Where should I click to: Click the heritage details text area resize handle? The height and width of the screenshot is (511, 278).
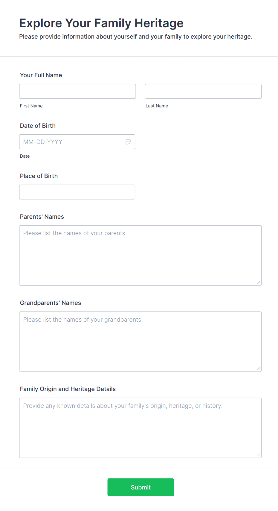(x=259, y=455)
